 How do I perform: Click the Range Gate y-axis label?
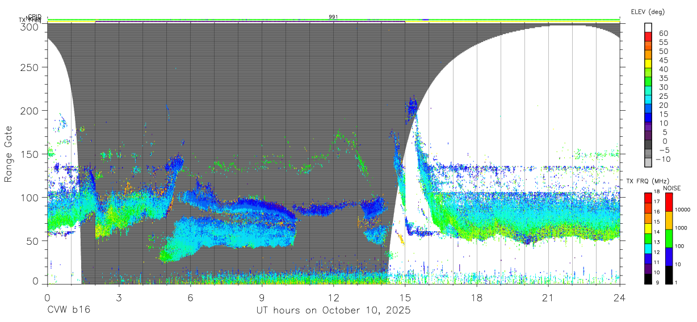(x=9, y=154)
